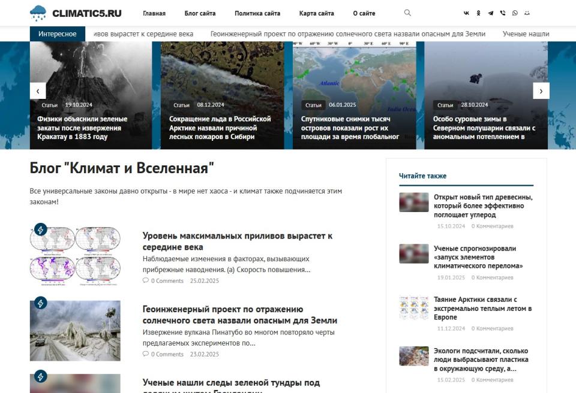Click the comment bubble icon under the geoengineering article
The image size is (576, 393).
145,353
